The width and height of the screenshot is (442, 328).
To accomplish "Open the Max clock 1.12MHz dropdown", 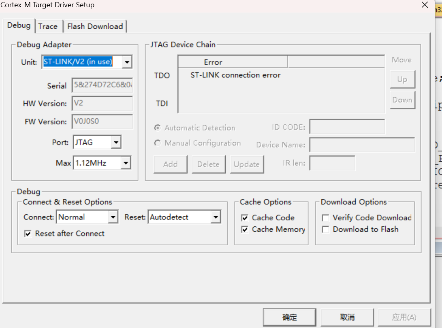I will (x=126, y=163).
